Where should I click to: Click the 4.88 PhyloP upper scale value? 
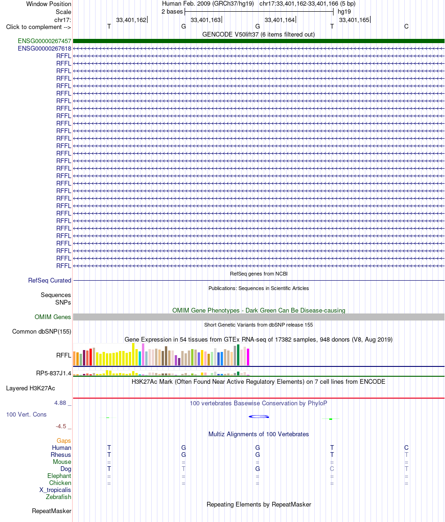pyautogui.click(x=60, y=403)
